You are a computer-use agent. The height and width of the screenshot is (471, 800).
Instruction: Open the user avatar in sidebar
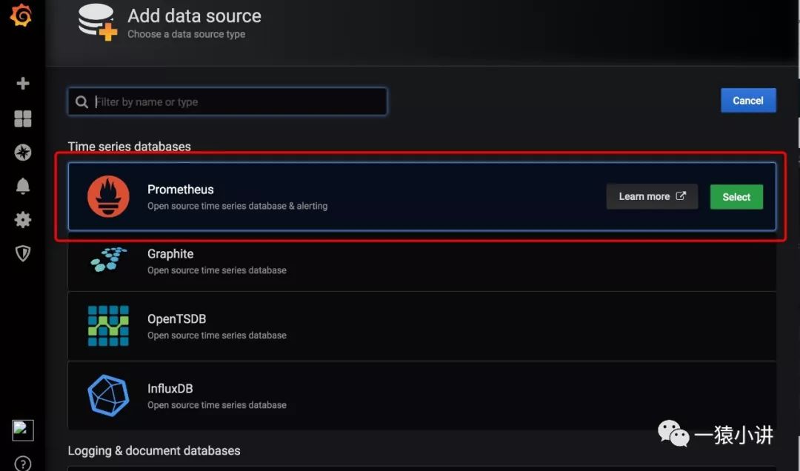23,430
